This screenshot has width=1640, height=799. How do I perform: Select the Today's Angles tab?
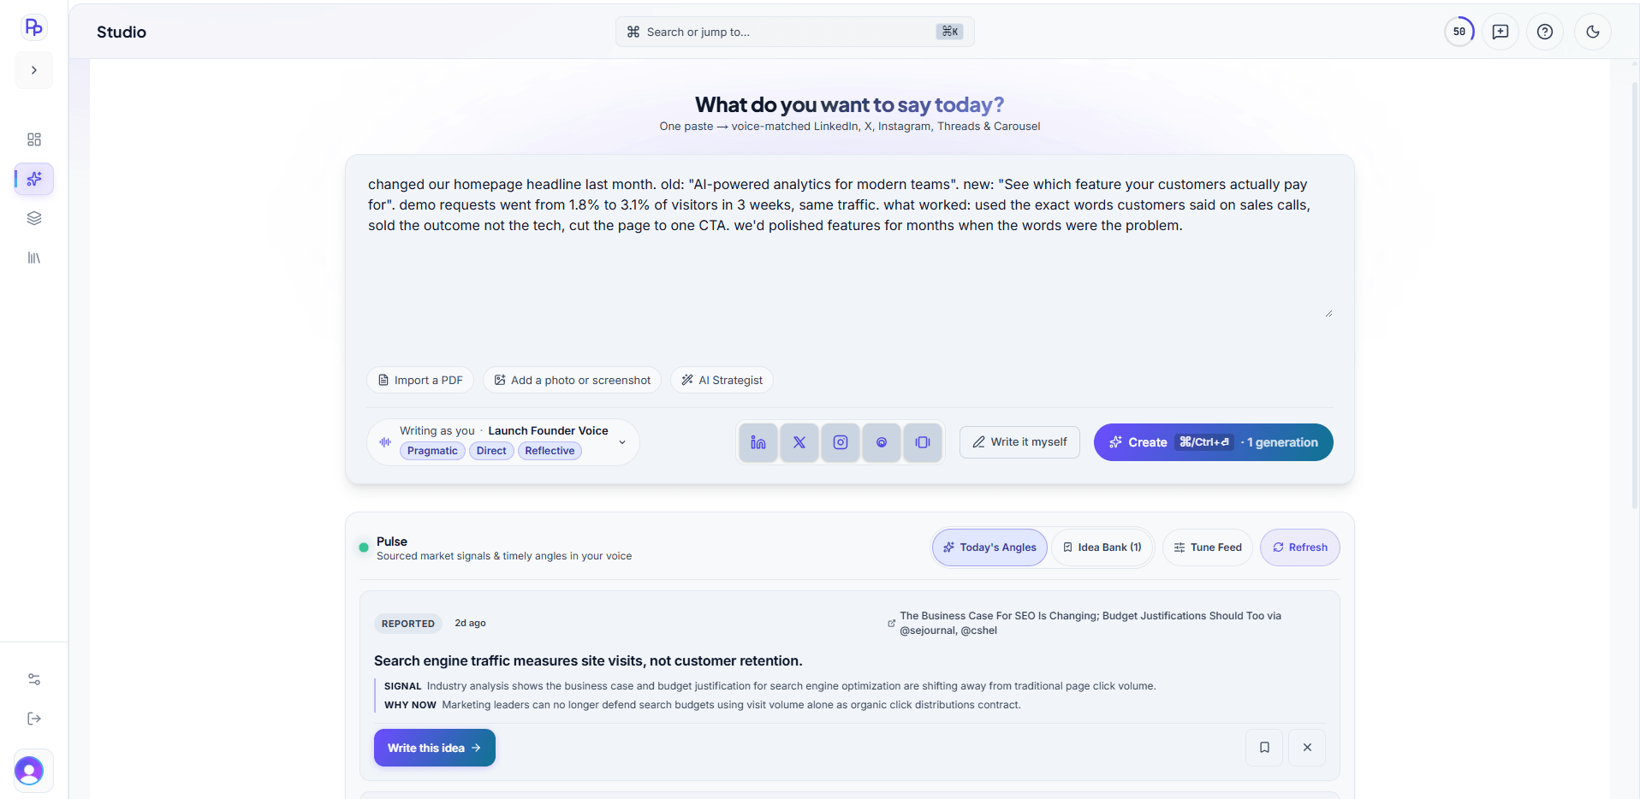point(989,547)
